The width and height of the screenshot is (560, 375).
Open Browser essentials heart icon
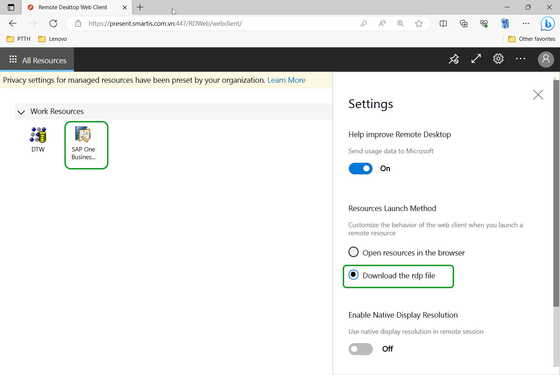tap(484, 24)
